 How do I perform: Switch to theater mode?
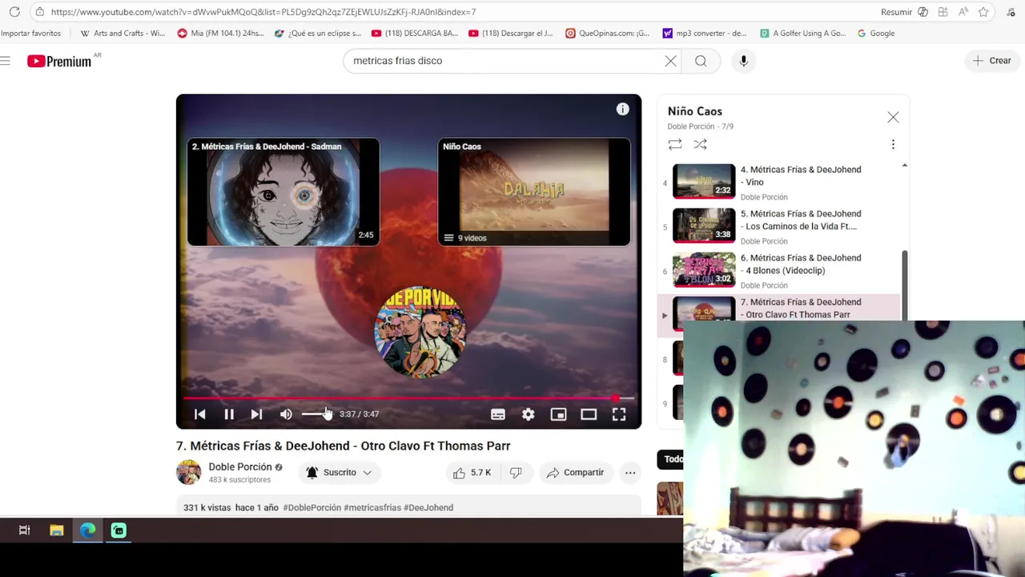(x=589, y=414)
